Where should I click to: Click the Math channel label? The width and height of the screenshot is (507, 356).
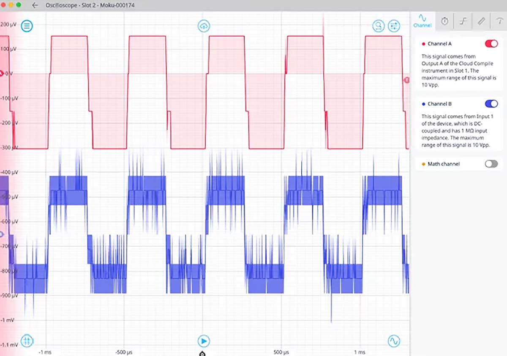444,164
